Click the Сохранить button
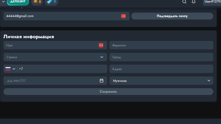Image resolution: width=221 pixels, height=124 pixels. point(108,92)
